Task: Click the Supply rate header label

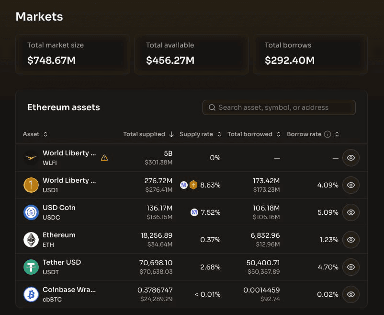Action: tap(196, 134)
